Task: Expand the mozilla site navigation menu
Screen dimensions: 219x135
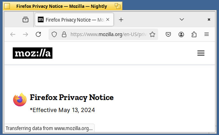Action: pos(201,53)
